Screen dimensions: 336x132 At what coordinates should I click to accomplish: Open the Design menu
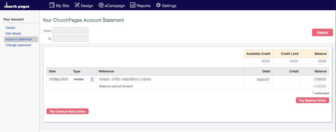(84, 5)
